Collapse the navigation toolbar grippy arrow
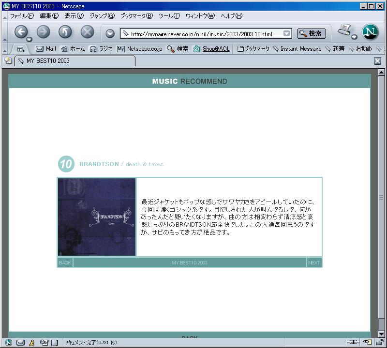387x348 pixels. point(5,32)
